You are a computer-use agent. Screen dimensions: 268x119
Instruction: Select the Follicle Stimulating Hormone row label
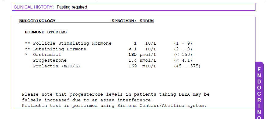pyautogui.click(x=72, y=43)
